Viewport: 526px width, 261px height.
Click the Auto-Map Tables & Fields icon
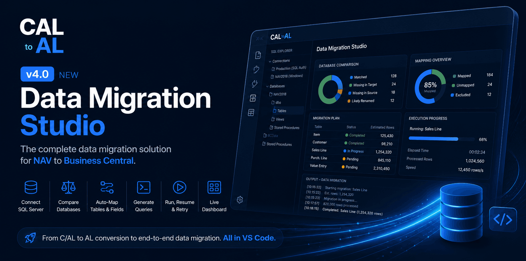coord(107,187)
